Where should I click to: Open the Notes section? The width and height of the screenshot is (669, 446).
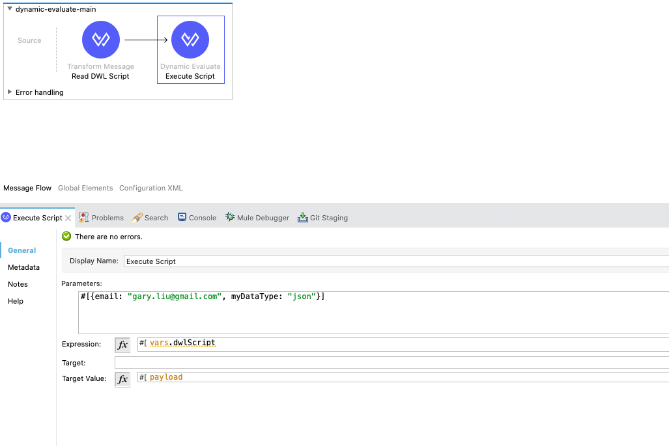click(18, 284)
